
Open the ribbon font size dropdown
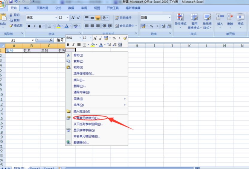(x=68, y=18)
